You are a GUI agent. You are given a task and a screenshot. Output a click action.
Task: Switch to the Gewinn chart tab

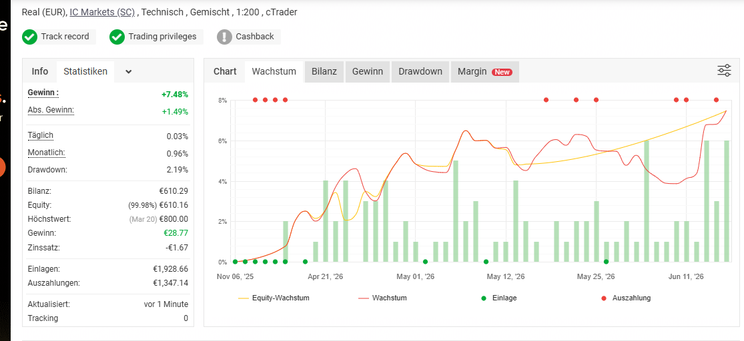point(368,71)
